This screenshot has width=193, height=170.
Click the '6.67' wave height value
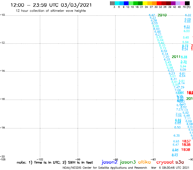pyautogui.click(x=152, y=15)
